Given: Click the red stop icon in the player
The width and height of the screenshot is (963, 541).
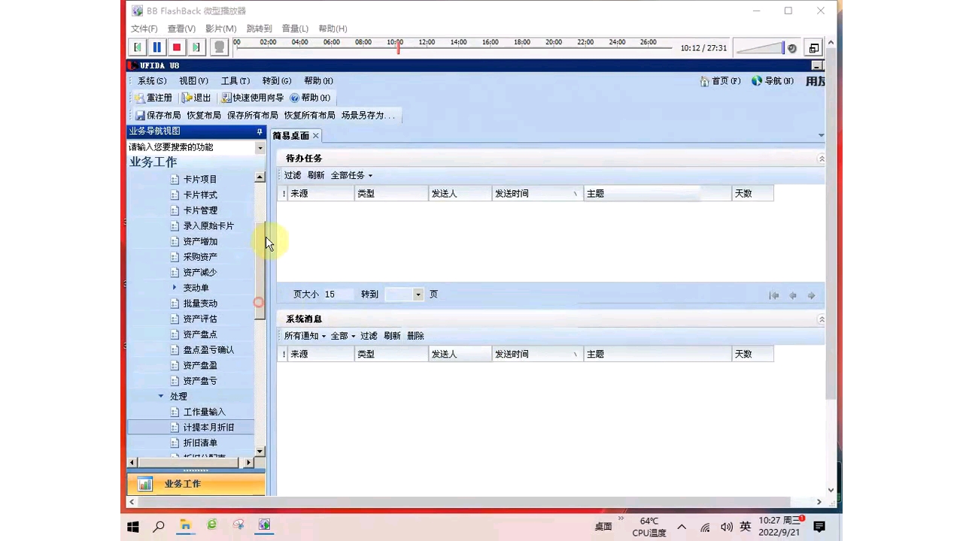Looking at the screenshot, I should coord(176,47).
